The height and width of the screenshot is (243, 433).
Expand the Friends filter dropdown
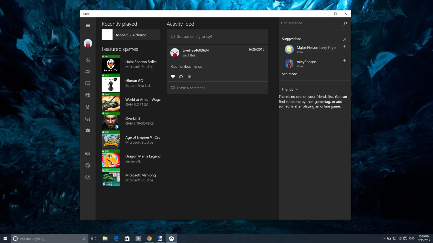(290, 89)
